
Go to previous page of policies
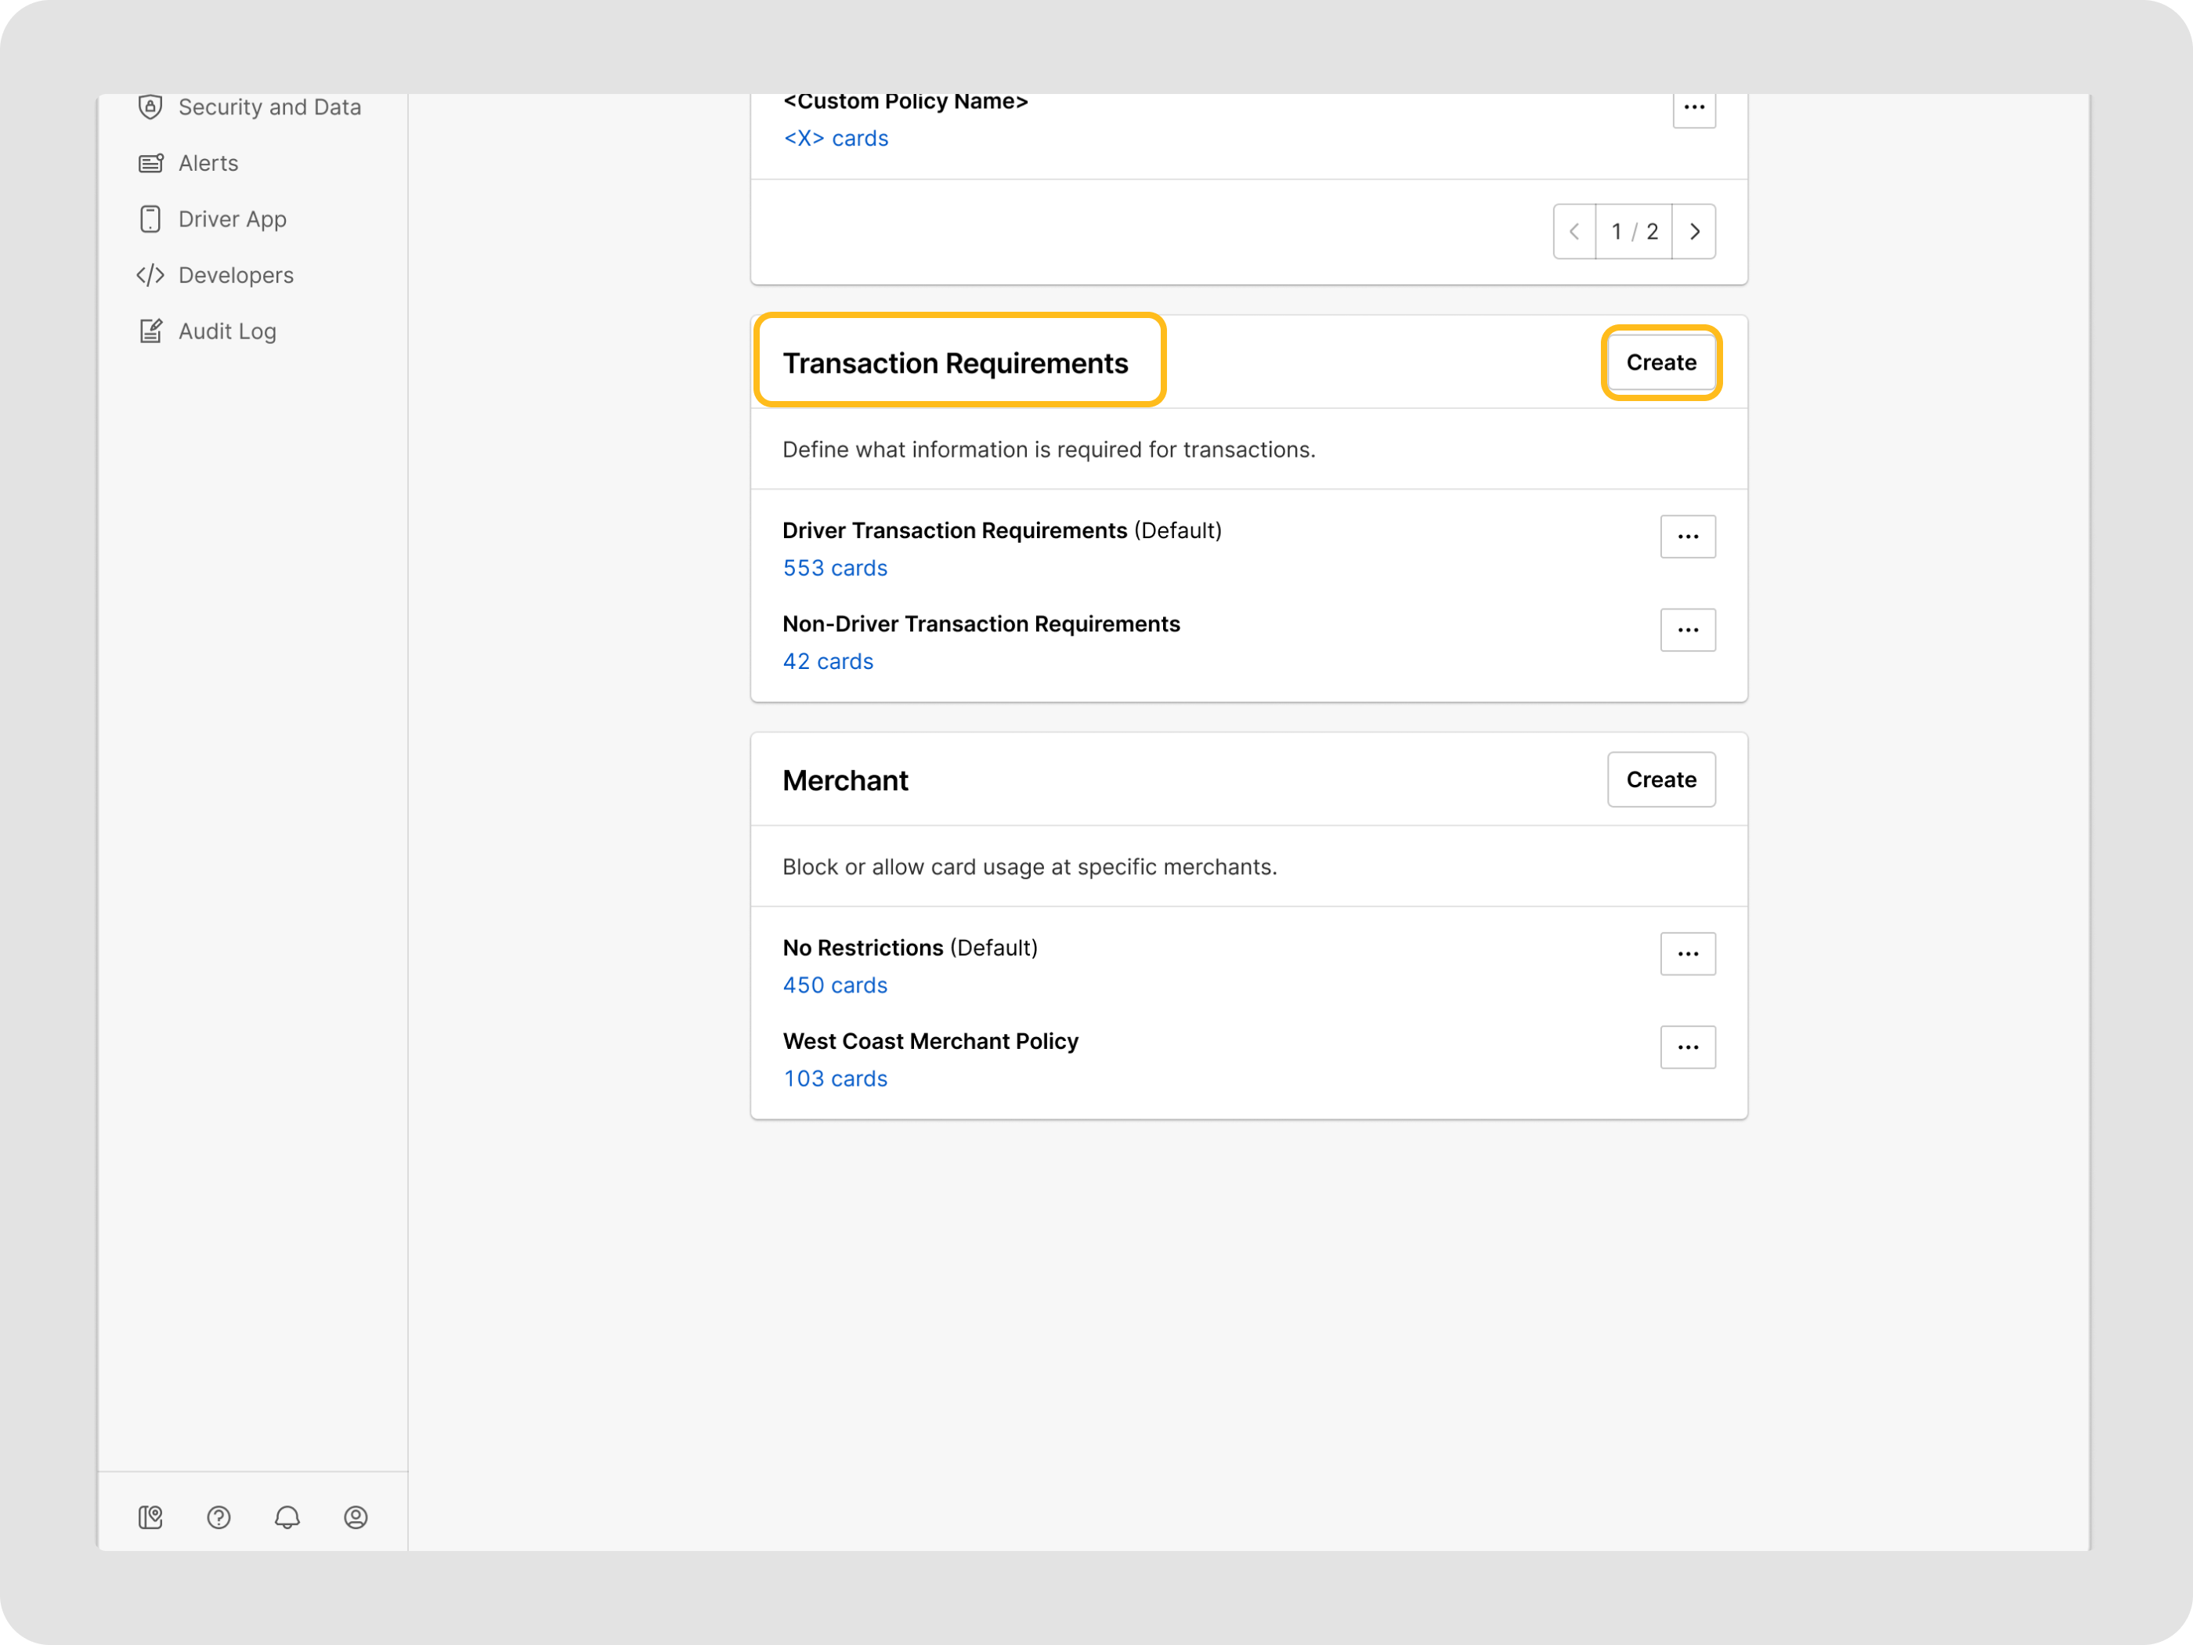tap(1574, 232)
